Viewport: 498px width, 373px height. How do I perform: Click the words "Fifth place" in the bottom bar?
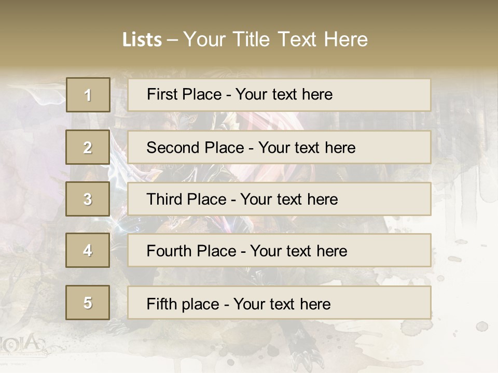[183, 304]
